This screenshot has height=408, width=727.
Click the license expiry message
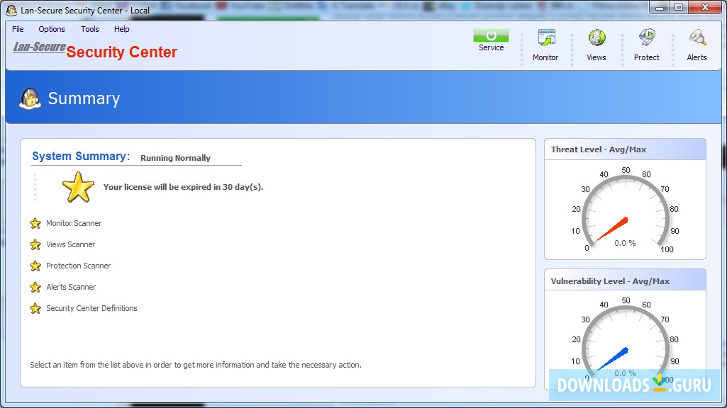tap(183, 187)
